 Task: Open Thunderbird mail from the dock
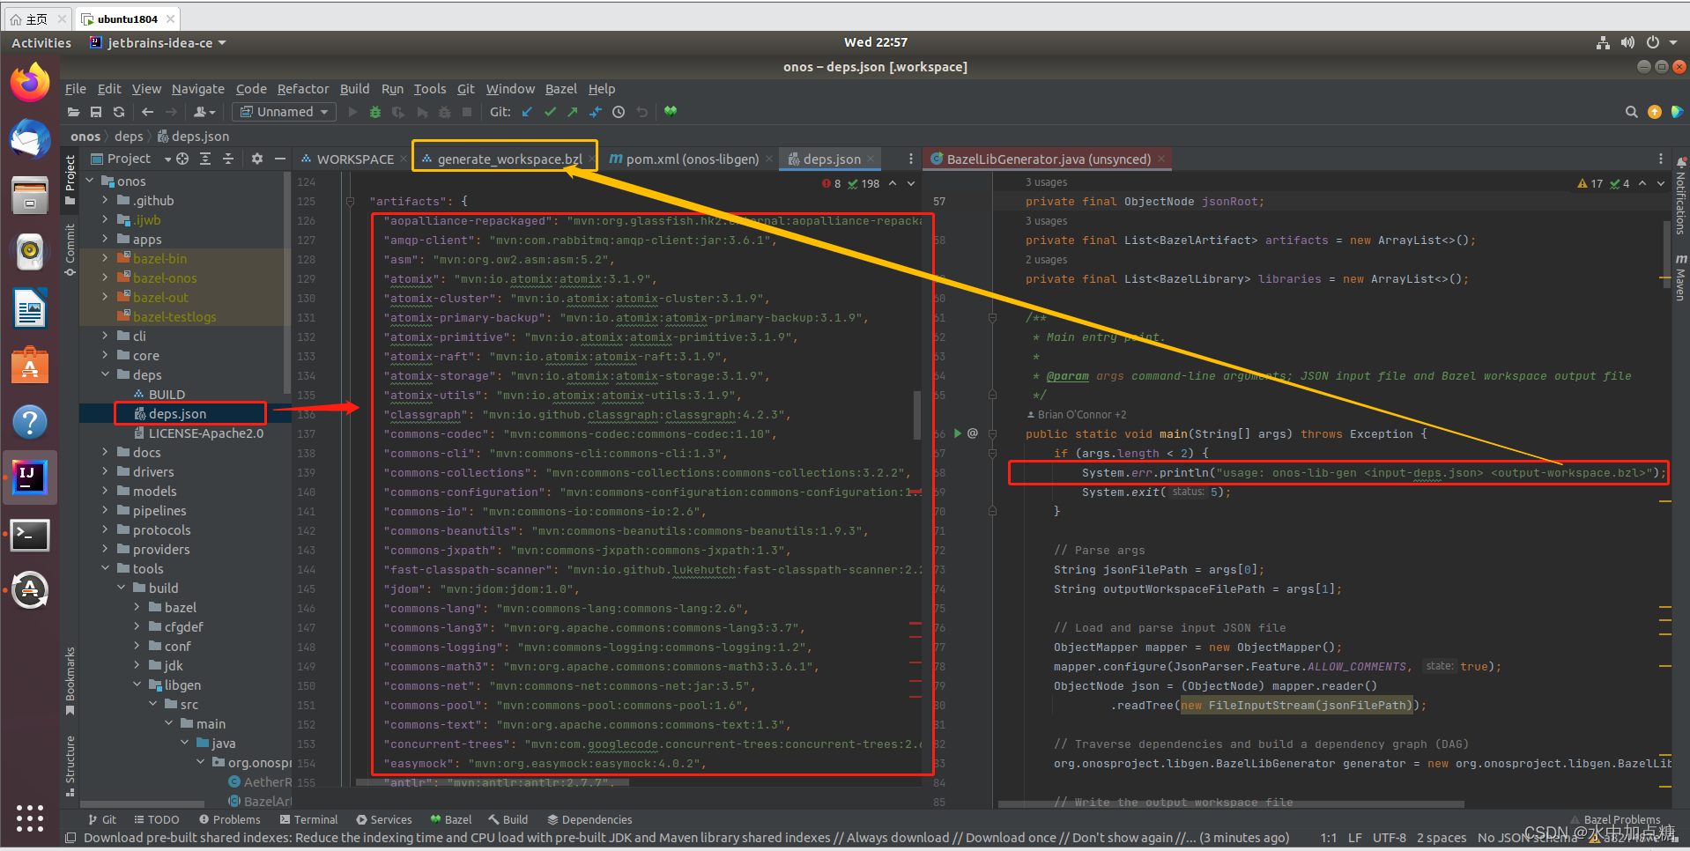(30, 139)
